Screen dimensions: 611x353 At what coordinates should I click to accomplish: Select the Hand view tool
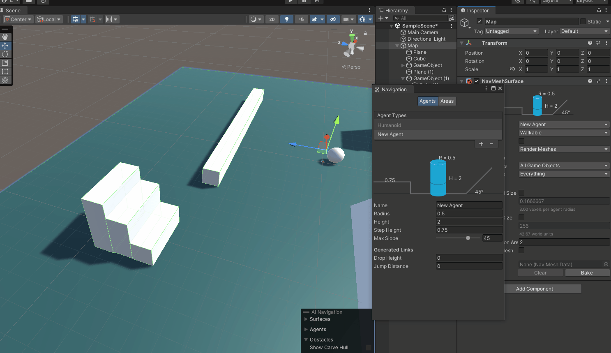pyautogui.click(x=5, y=37)
